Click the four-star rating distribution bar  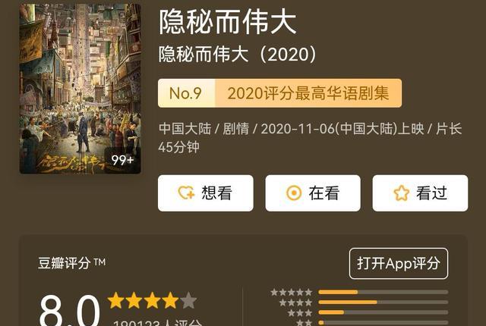[x=383, y=302]
